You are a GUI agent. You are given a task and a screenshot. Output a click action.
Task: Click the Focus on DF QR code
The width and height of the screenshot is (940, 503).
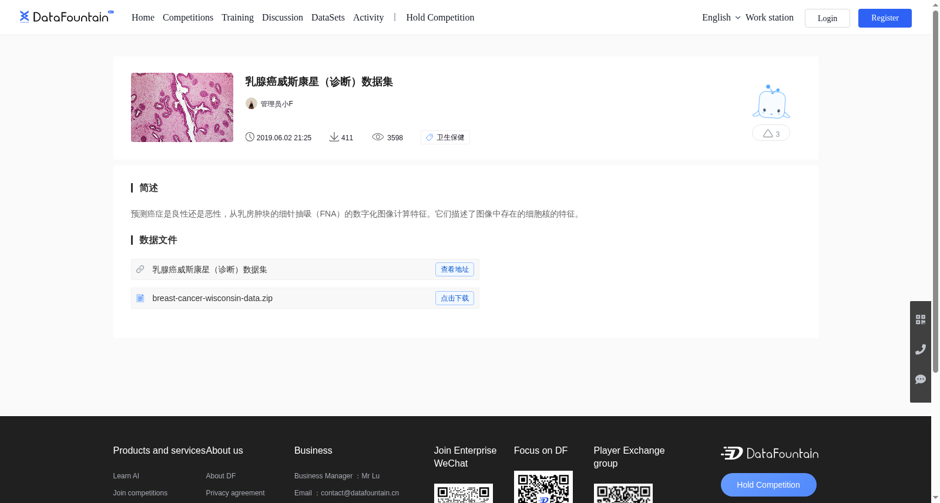543,487
